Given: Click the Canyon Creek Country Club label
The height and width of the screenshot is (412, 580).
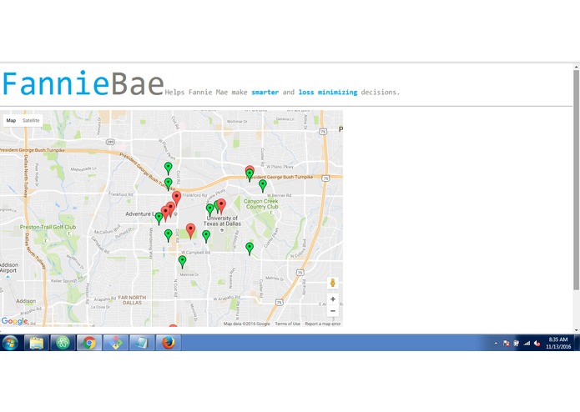Looking at the screenshot, I should click(260, 204).
